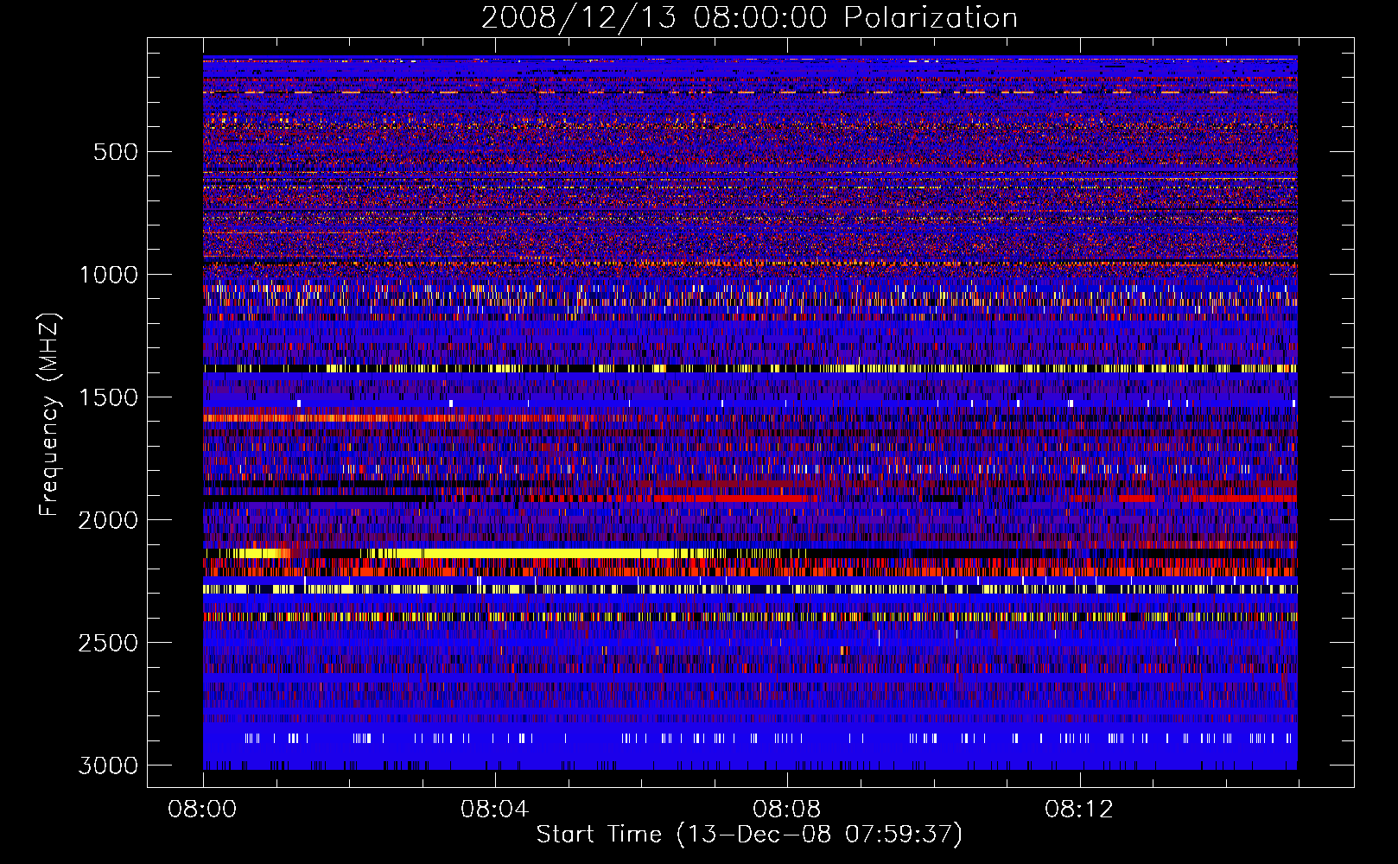
Task: Click the 'Frequency (MHZ)' y-axis label
Action: click(x=50, y=415)
